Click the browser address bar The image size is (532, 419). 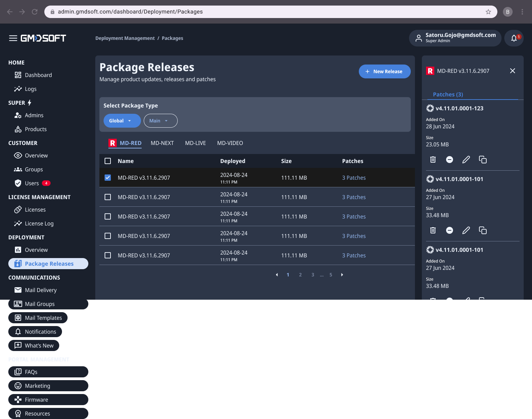click(x=270, y=12)
